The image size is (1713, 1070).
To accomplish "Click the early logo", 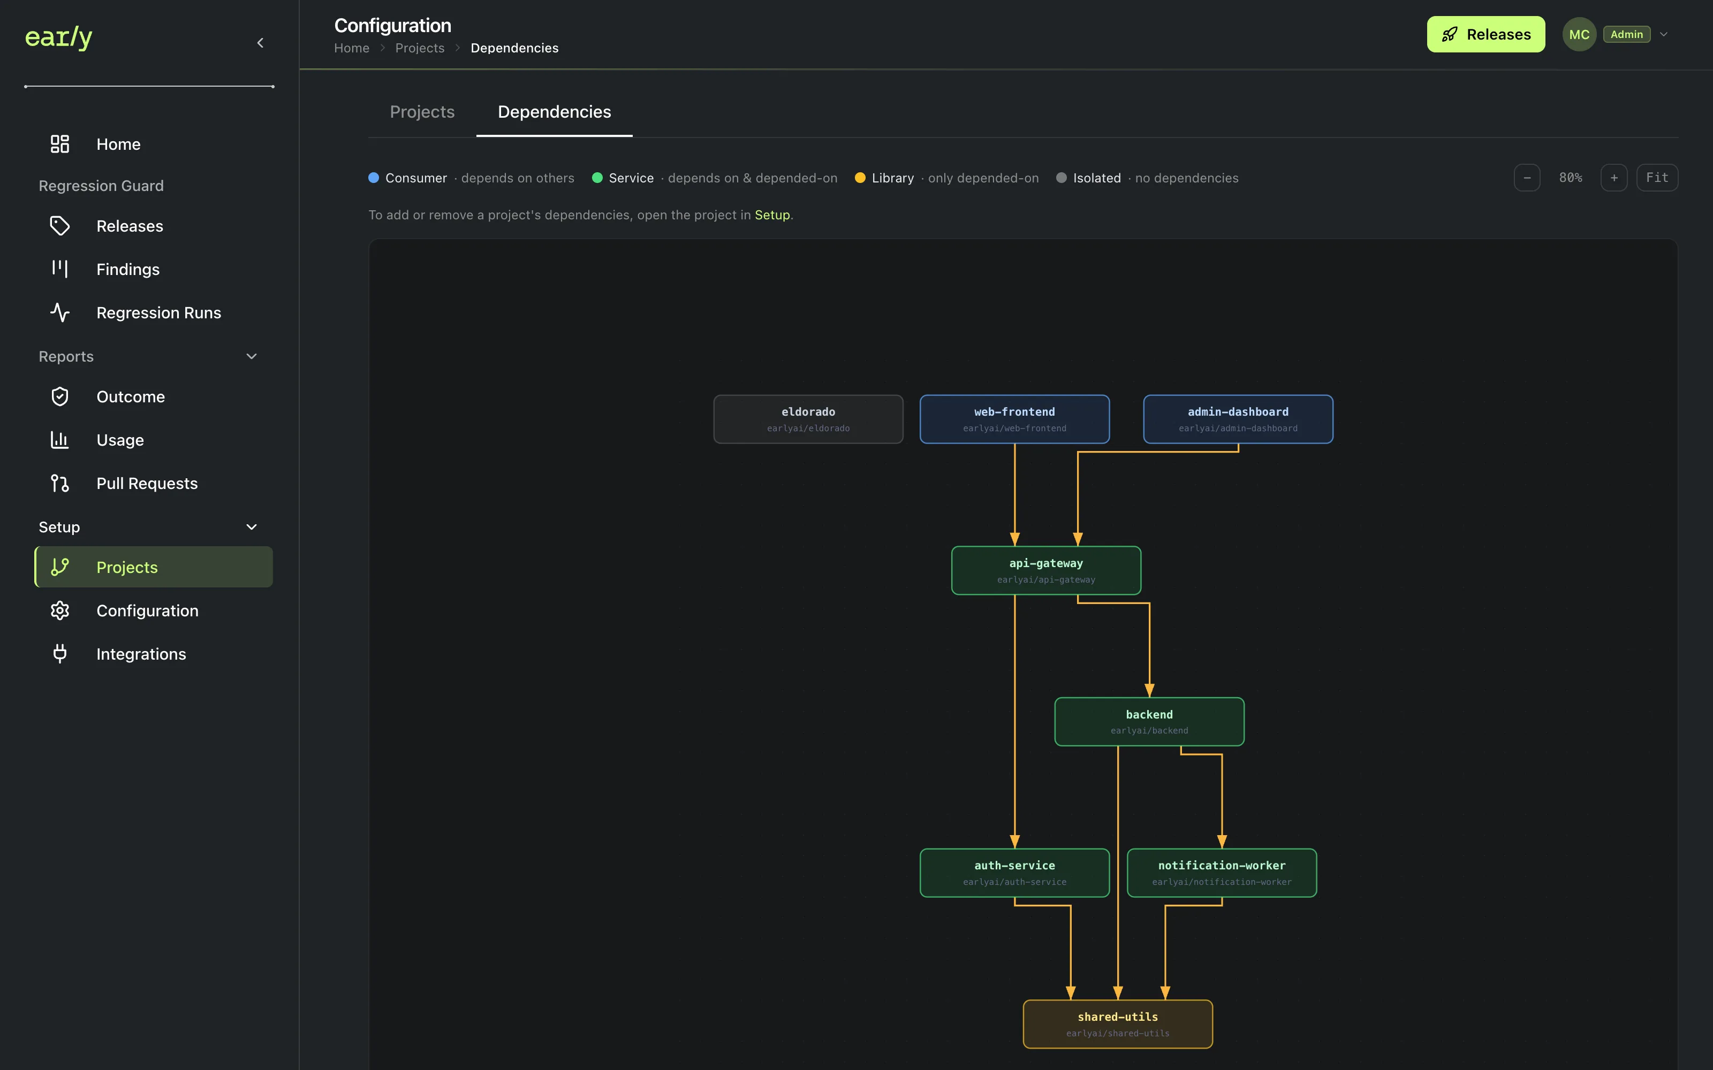I will pyautogui.click(x=59, y=37).
